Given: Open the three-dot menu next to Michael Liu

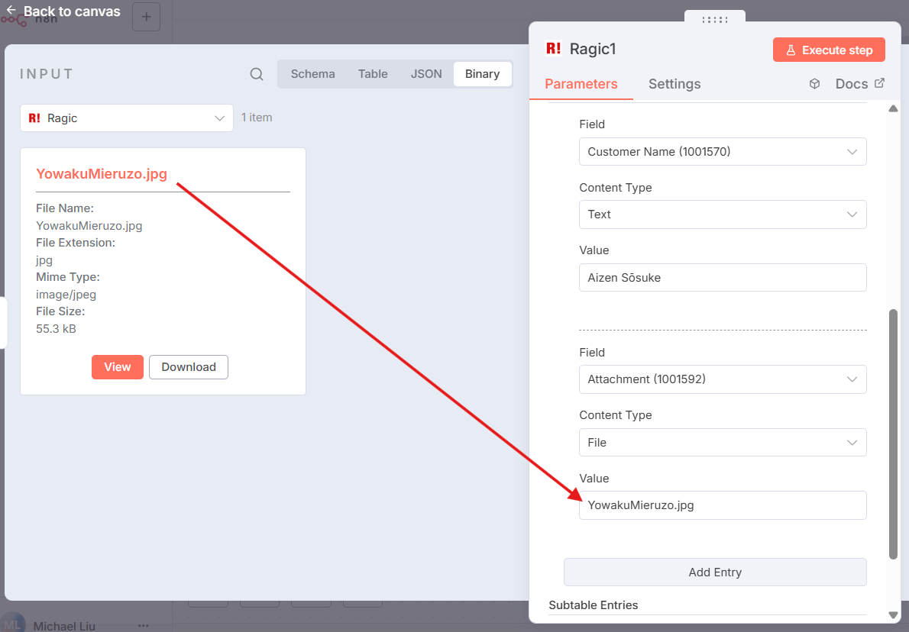Looking at the screenshot, I should point(144,625).
